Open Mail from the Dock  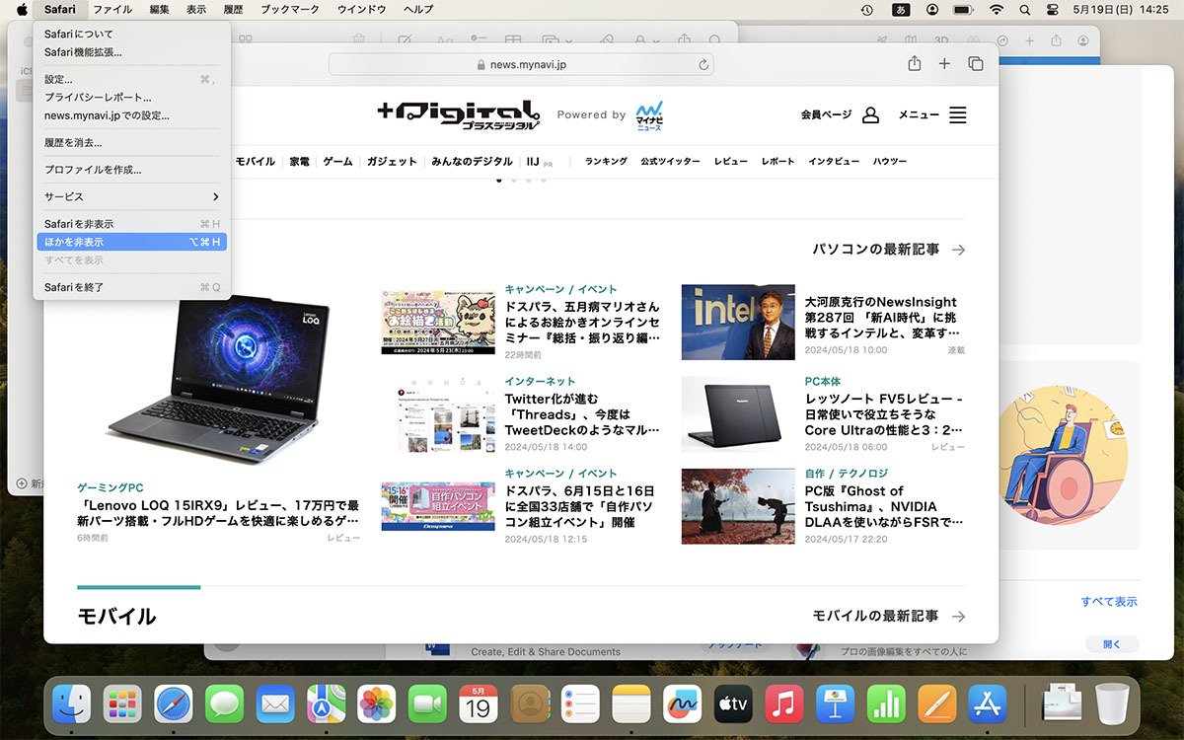[x=275, y=704]
